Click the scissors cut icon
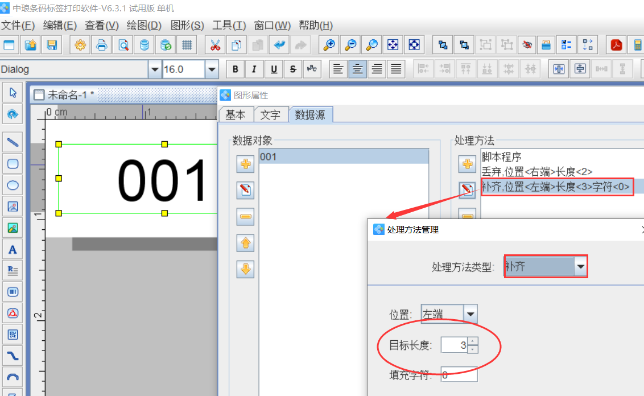The width and height of the screenshot is (644, 396). 215,45
